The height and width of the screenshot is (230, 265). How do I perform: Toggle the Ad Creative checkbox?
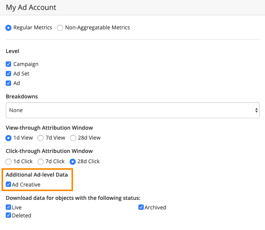8,184
